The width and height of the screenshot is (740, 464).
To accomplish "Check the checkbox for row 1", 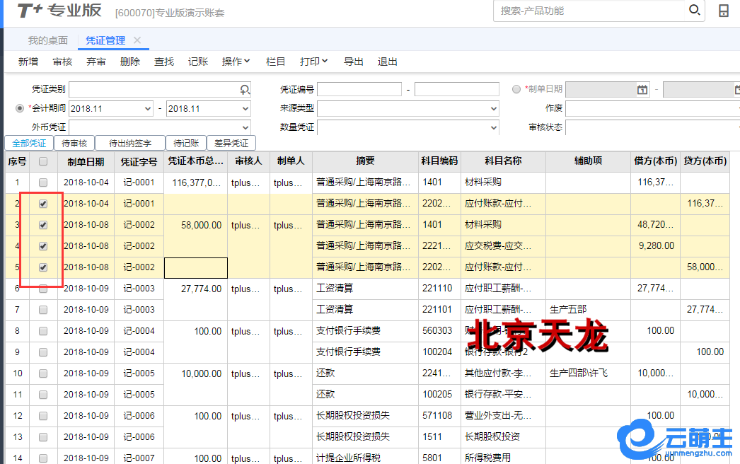I will 43,182.
